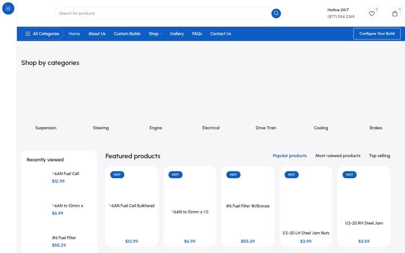Click HOT badge on 10mm x 1.0 card
Image resolution: width=405 pixels, height=253 pixels.
tap(175, 174)
